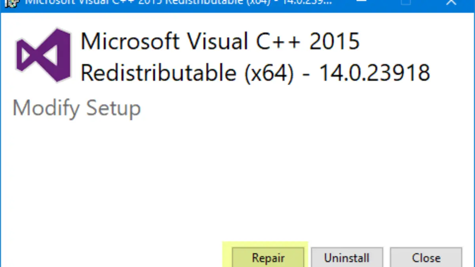Click the grayed-out maximize window button
This screenshot has width=475, height=267.
[405, 2]
